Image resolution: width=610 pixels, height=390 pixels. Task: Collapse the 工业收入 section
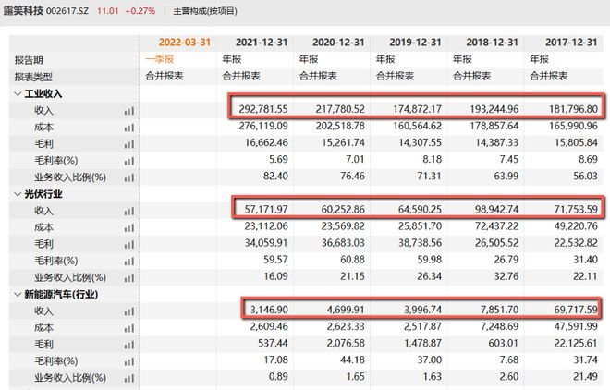(x=18, y=93)
